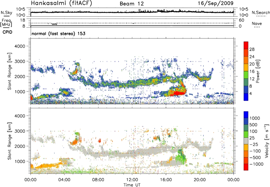The height and width of the screenshot is (187, 270).
Task: Click the 'N.Sky' legend label
Action: tap(6, 12)
